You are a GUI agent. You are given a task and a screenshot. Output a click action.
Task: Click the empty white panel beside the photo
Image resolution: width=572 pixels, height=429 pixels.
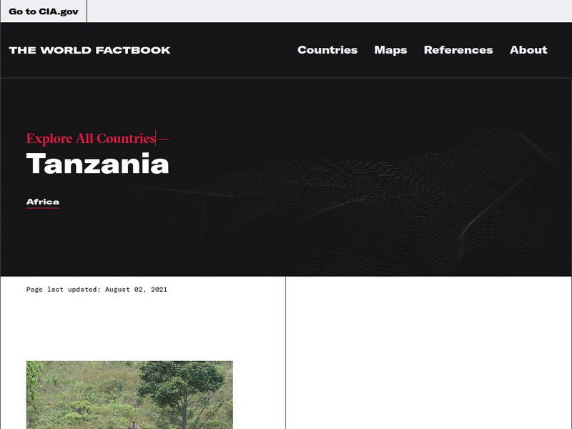(x=428, y=352)
